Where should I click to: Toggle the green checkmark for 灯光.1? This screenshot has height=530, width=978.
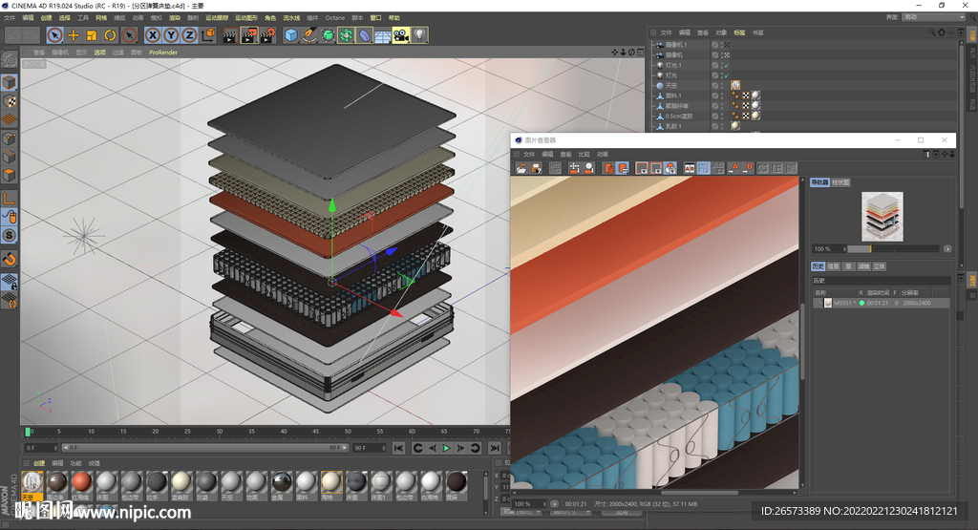click(x=727, y=66)
